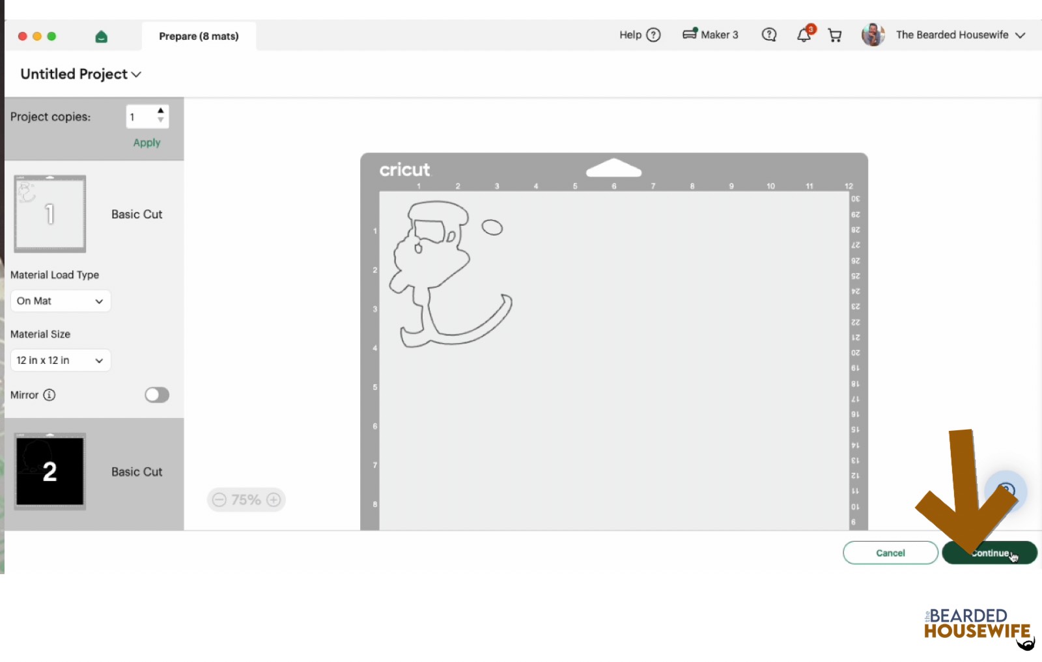
Task: Toggle the Mirror switch
Action: [x=157, y=395]
